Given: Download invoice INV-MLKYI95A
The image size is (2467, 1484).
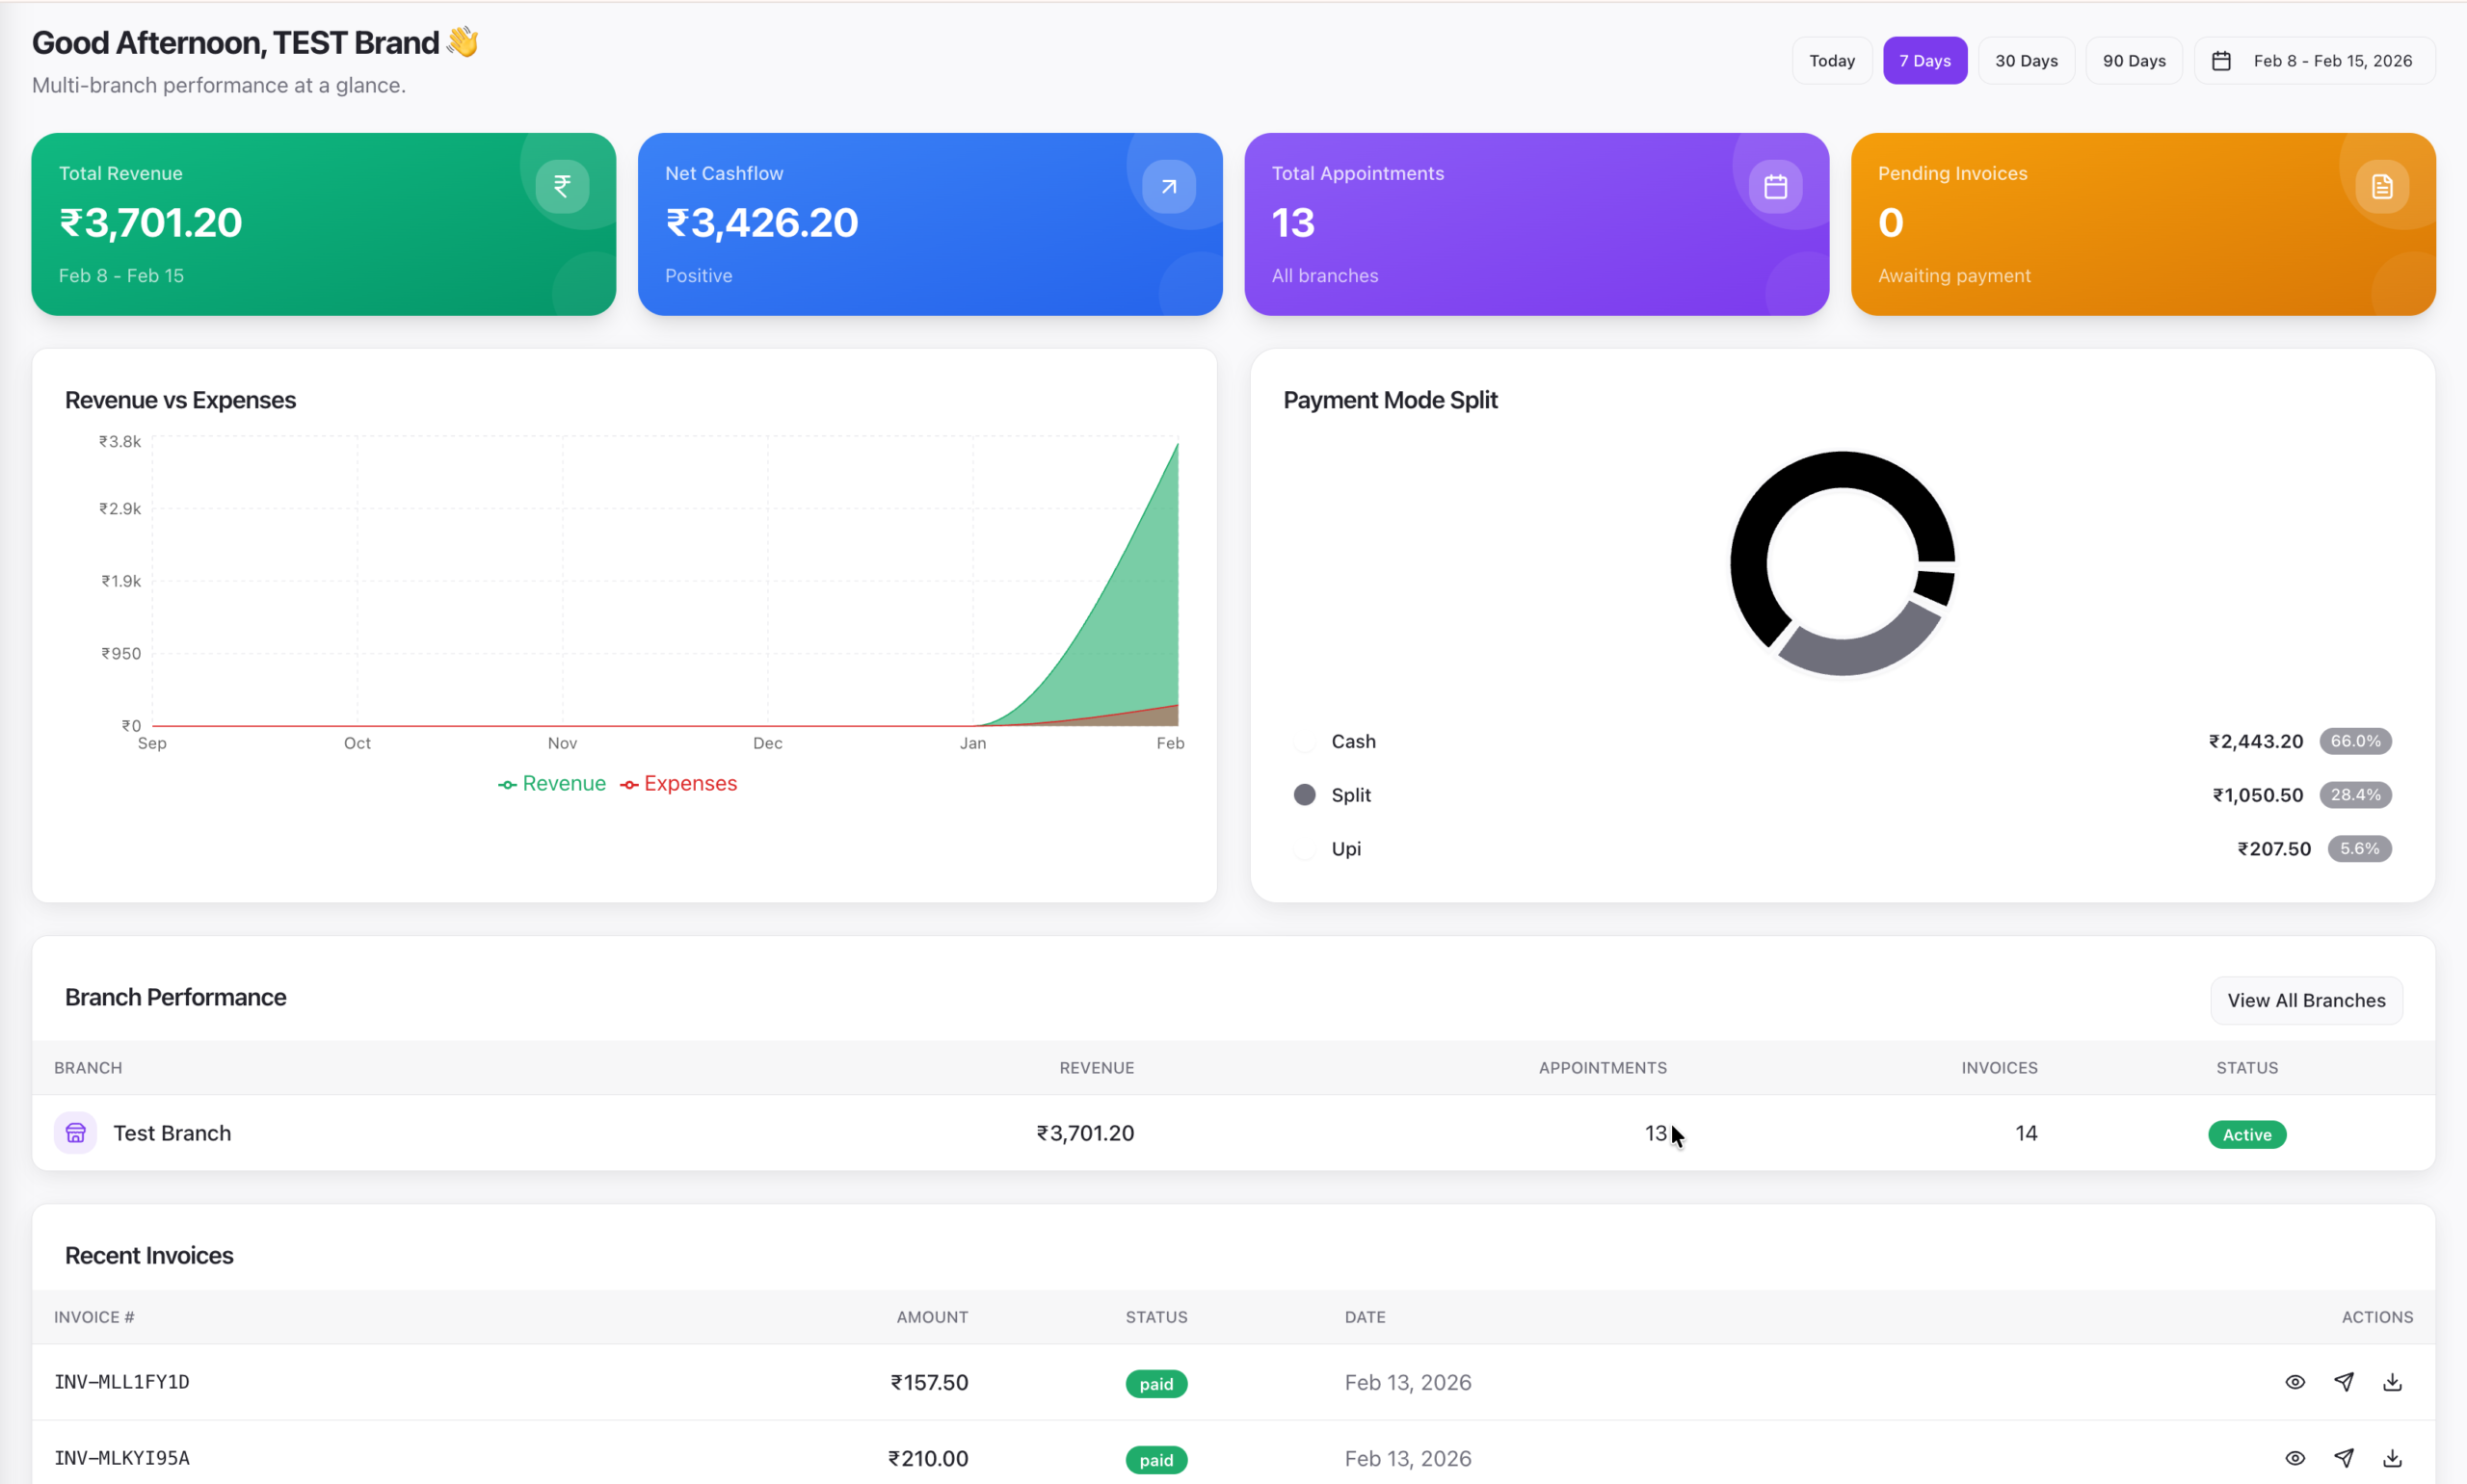Looking at the screenshot, I should coord(2392,1458).
